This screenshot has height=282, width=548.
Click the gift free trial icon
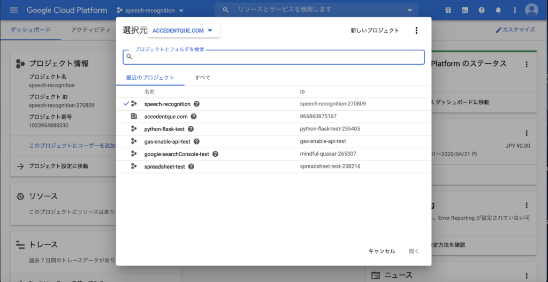(x=448, y=10)
